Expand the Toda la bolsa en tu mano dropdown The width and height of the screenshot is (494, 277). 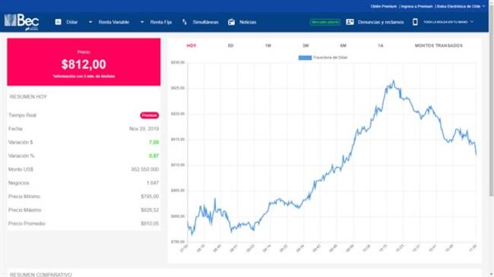click(448, 22)
